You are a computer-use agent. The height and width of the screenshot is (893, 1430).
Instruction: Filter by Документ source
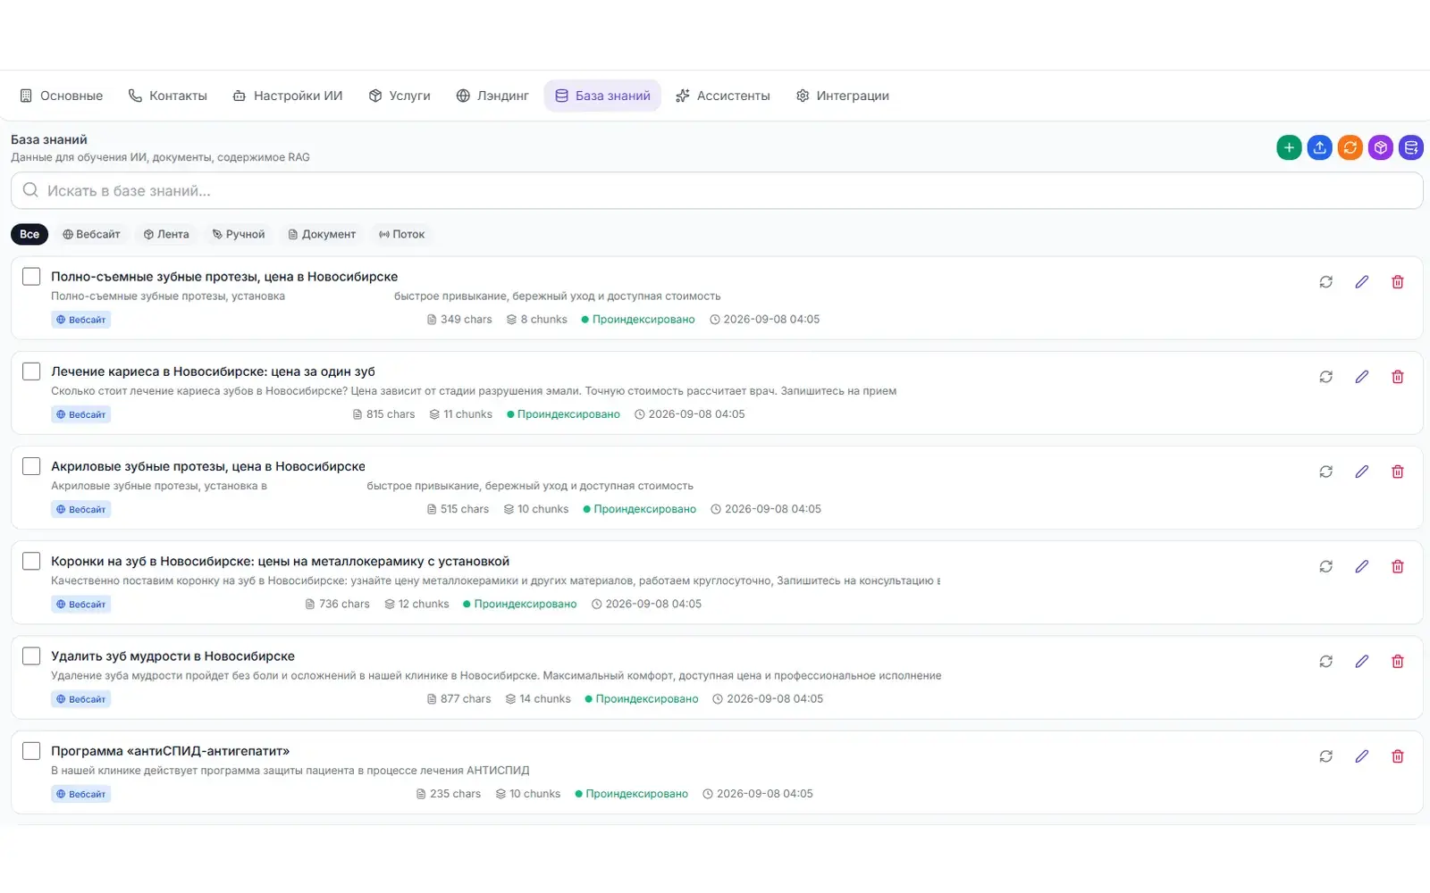pos(322,234)
